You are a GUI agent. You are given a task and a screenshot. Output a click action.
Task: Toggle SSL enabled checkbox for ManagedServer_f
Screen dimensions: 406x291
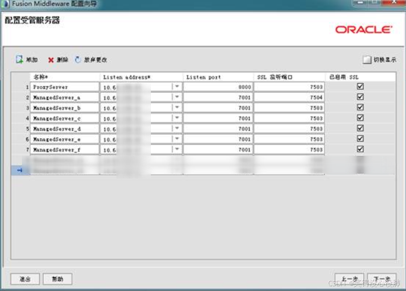[x=360, y=149]
